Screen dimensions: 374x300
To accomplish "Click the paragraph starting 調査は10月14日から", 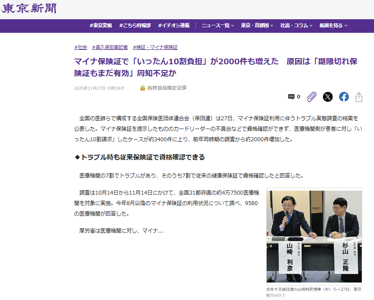I will click(166, 203).
